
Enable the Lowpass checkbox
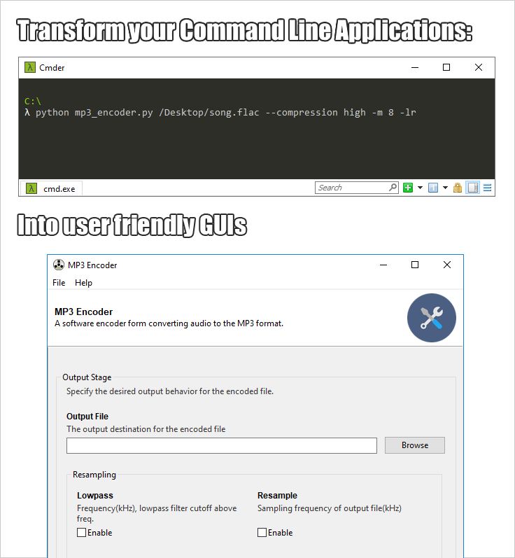81,532
